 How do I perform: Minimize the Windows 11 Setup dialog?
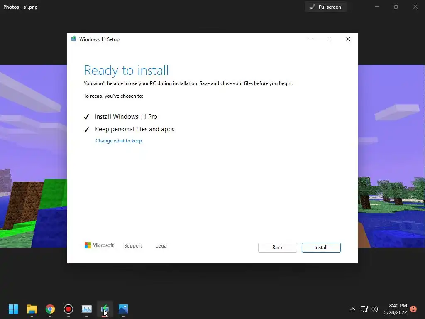(x=310, y=39)
